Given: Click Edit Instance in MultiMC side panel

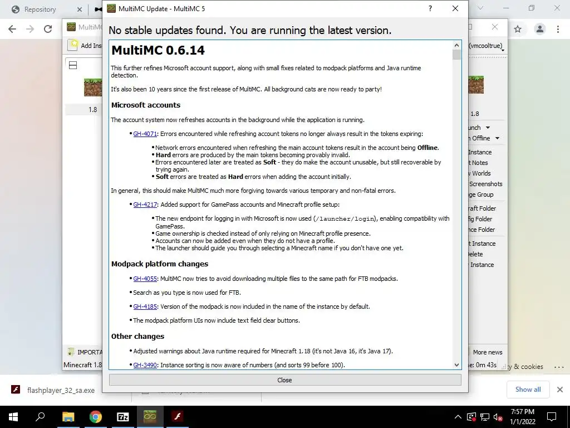Looking at the screenshot, I should tap(480, 152).
